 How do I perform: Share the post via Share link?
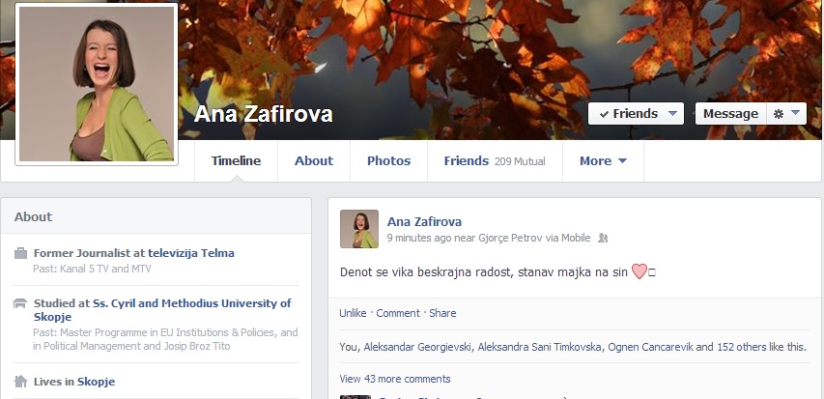point(442,313)
